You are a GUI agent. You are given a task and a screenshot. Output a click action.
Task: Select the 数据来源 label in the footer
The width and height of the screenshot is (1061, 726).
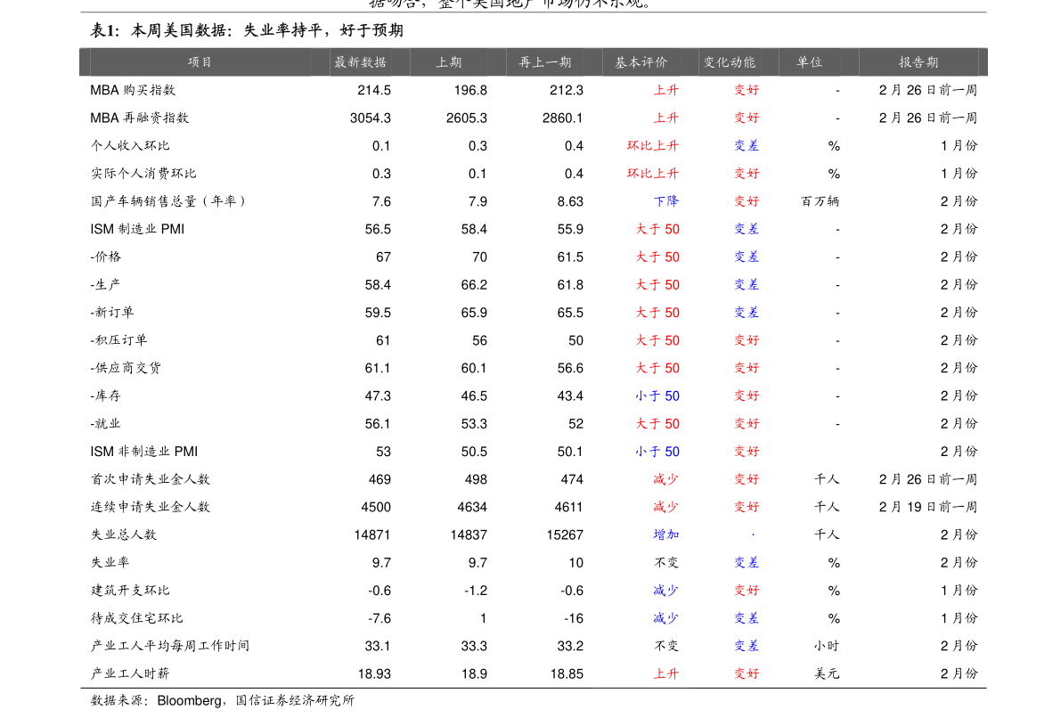click(x=118, y=701)
